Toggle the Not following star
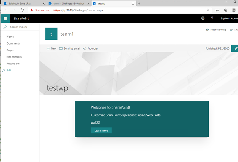Image resolution: width=238 pixels, height=162 pixels. pos(207,30)
